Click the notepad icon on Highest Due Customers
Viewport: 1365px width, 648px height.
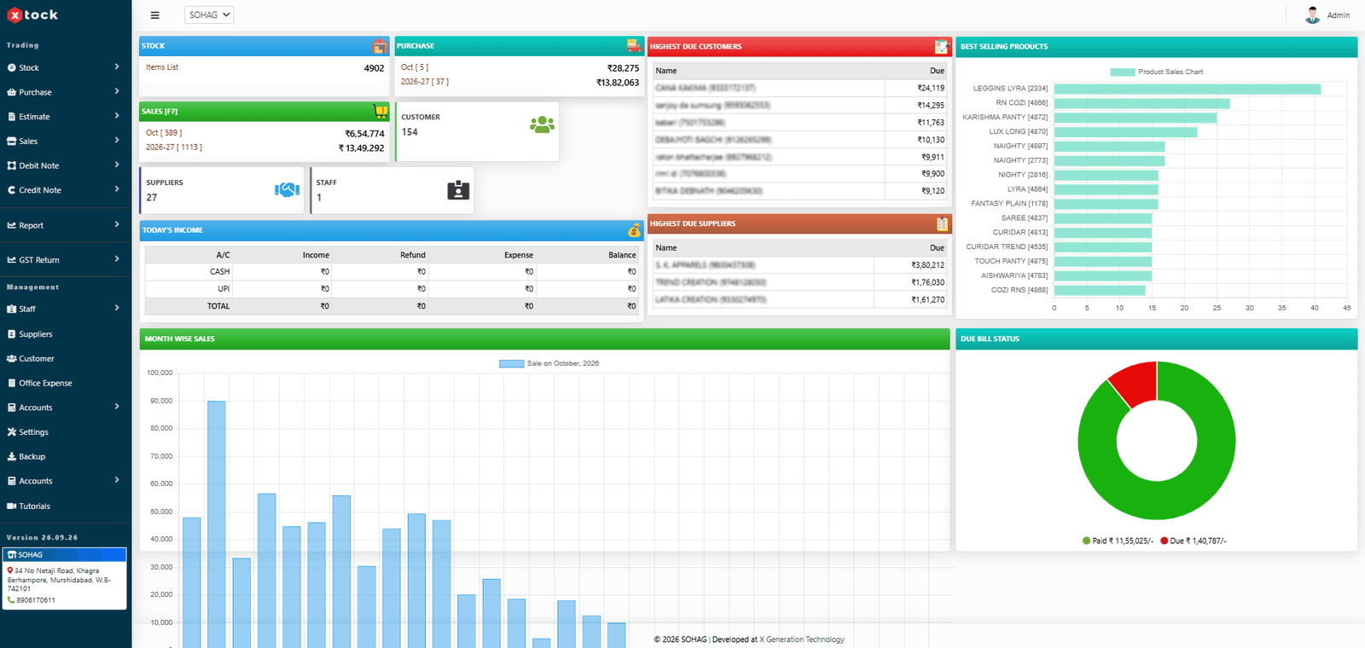tap(942, 47)
